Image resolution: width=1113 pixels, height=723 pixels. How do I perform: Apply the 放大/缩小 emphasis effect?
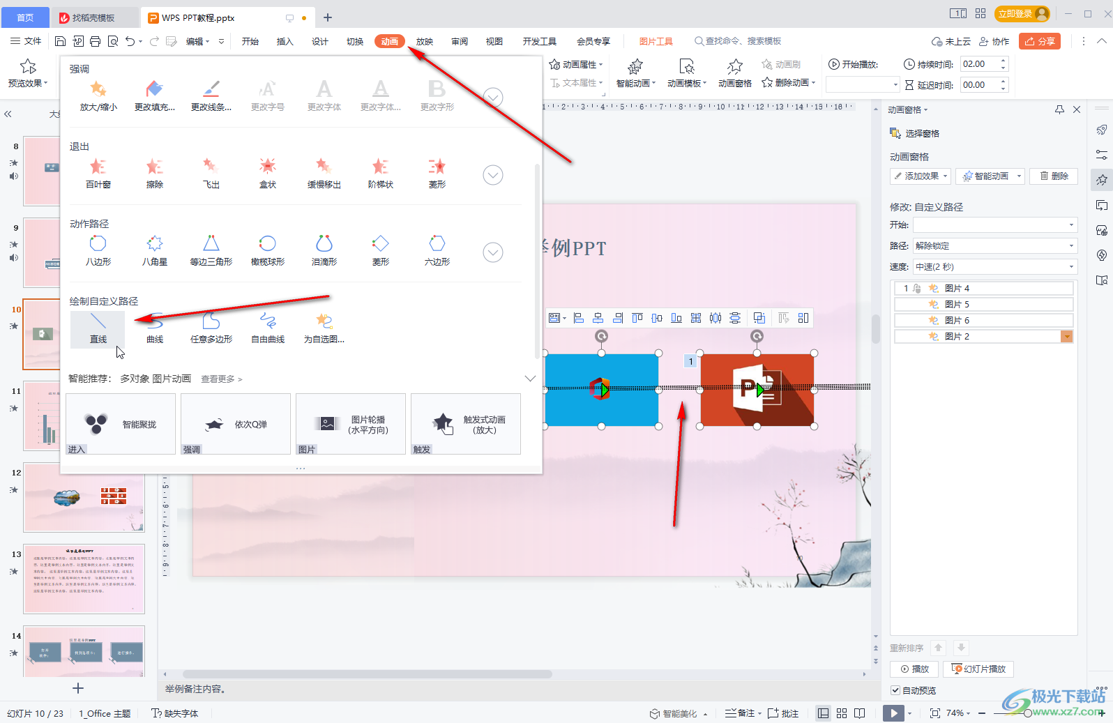pyautogui.click(x=98, y=96)
